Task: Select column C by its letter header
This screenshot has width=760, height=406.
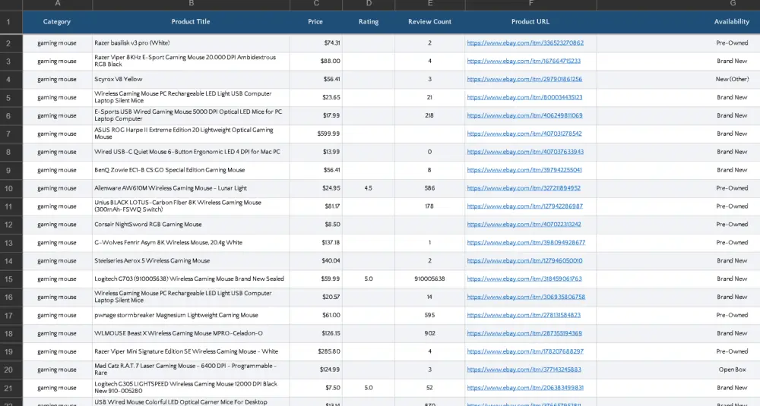Action: click(x=316, y=4)
